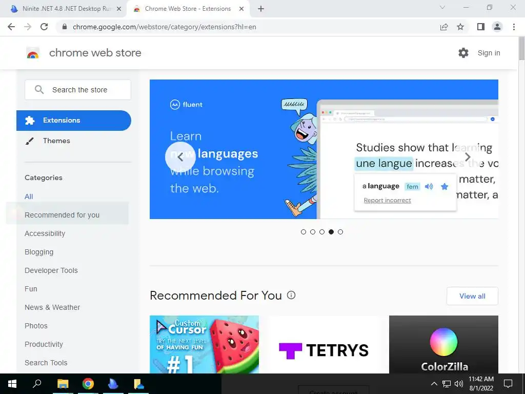The height and width of the screenshot is (394, 525).
Task: Click View all recommended extensions
Action: [472, 296]
